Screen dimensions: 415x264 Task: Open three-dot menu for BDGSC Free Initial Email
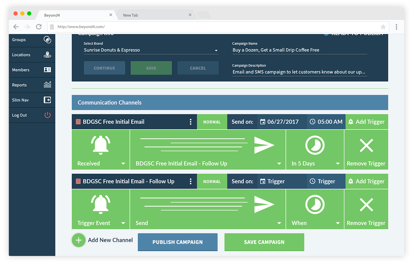tap(191, 122)
